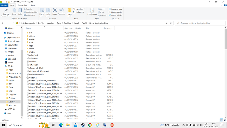This screenshot has width=227, height=128.
Task: Open the Arquivo menu tab
Action: click(x=4, y=5)
